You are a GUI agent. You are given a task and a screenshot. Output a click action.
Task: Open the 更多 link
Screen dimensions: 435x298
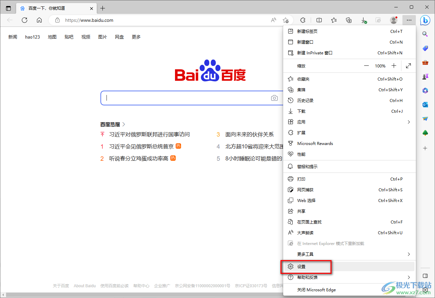(136, 37)
